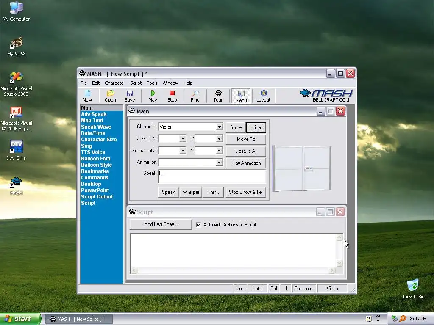Open the Window menu
Image resolution: width=434 pixels, height=325 pixels.
point(170,83)
